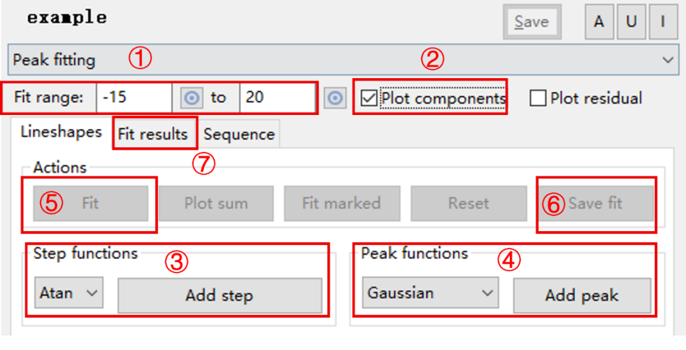The image size is (686, 350).
Task: Click the A button next to Save
Action: click(x=599, y=22)
